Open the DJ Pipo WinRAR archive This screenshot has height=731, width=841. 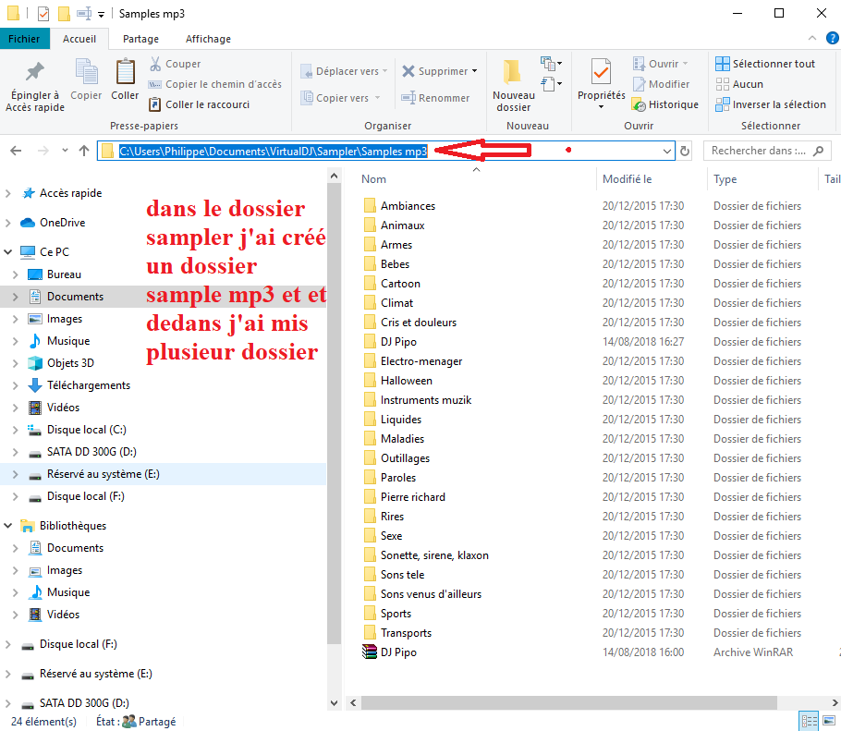398,652
